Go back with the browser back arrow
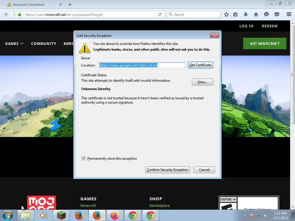Image resolution: width=295 pixels, height=221 pixels. coord(6,14)
